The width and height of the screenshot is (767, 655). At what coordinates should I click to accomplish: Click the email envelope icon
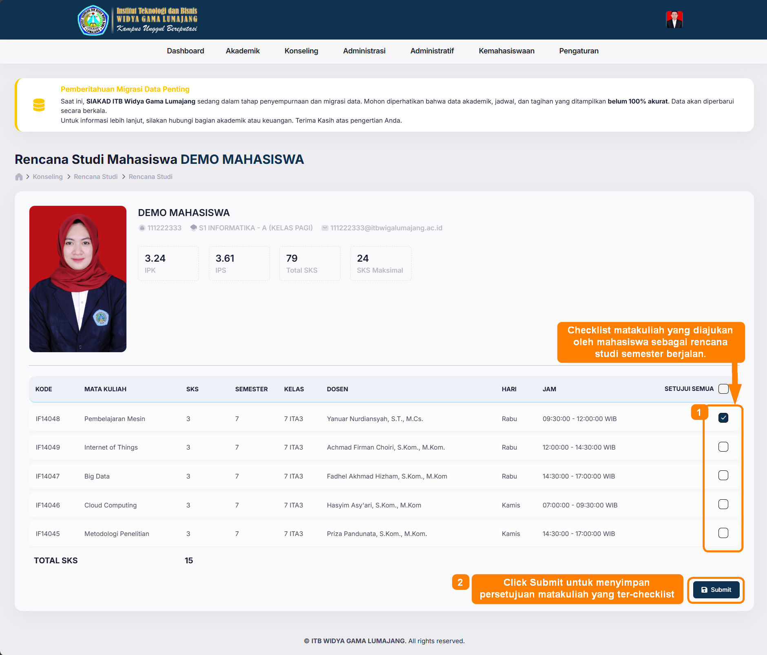(325, 228)
